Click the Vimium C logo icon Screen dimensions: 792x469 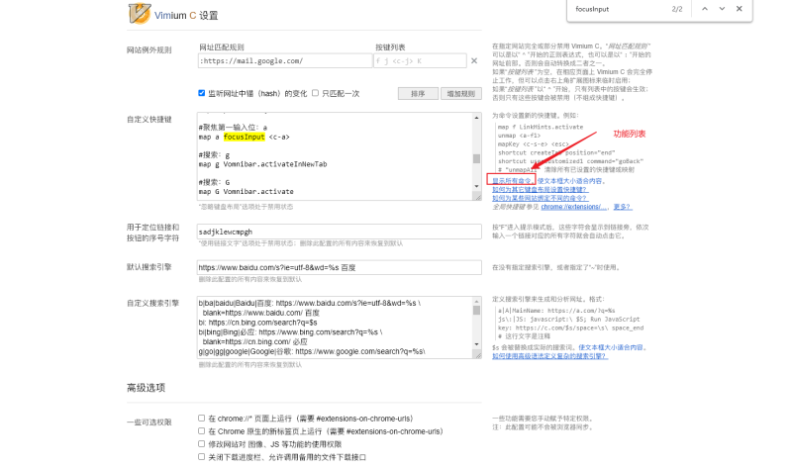140,14
